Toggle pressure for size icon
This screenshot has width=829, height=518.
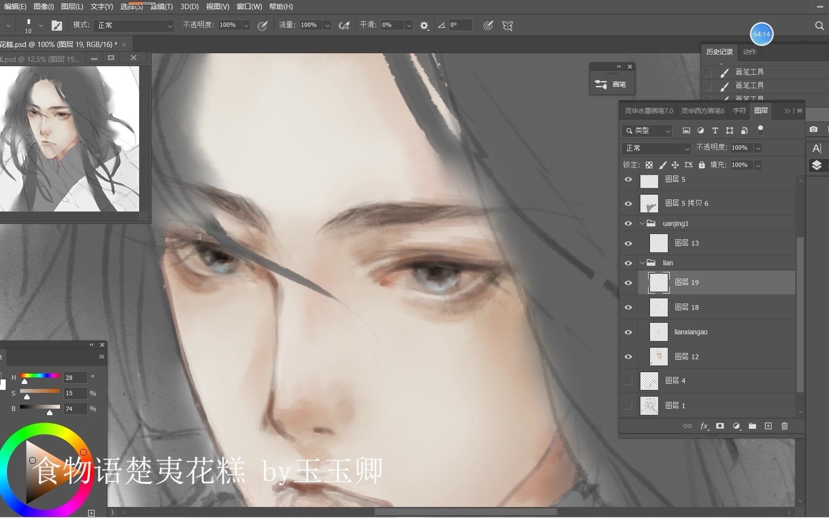pyautogui.click(x=488, y=25)
